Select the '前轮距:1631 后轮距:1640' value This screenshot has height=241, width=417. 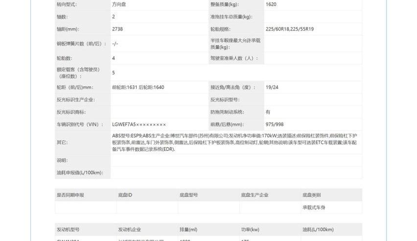(x=138, y=87)
